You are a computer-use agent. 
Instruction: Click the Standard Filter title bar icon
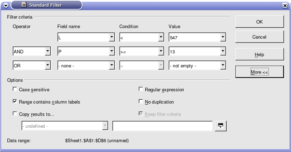click(x=24, y=5)
